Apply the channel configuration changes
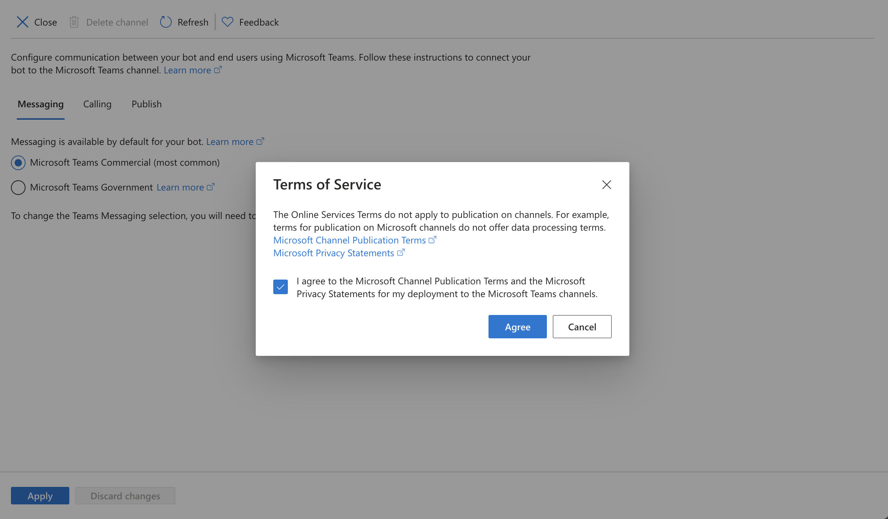Viewport: 888px width, 519px height. pos(40,496)
